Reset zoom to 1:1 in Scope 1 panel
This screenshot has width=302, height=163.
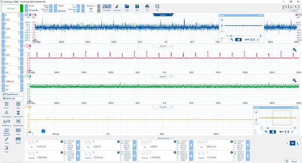(x=250, y=40)
